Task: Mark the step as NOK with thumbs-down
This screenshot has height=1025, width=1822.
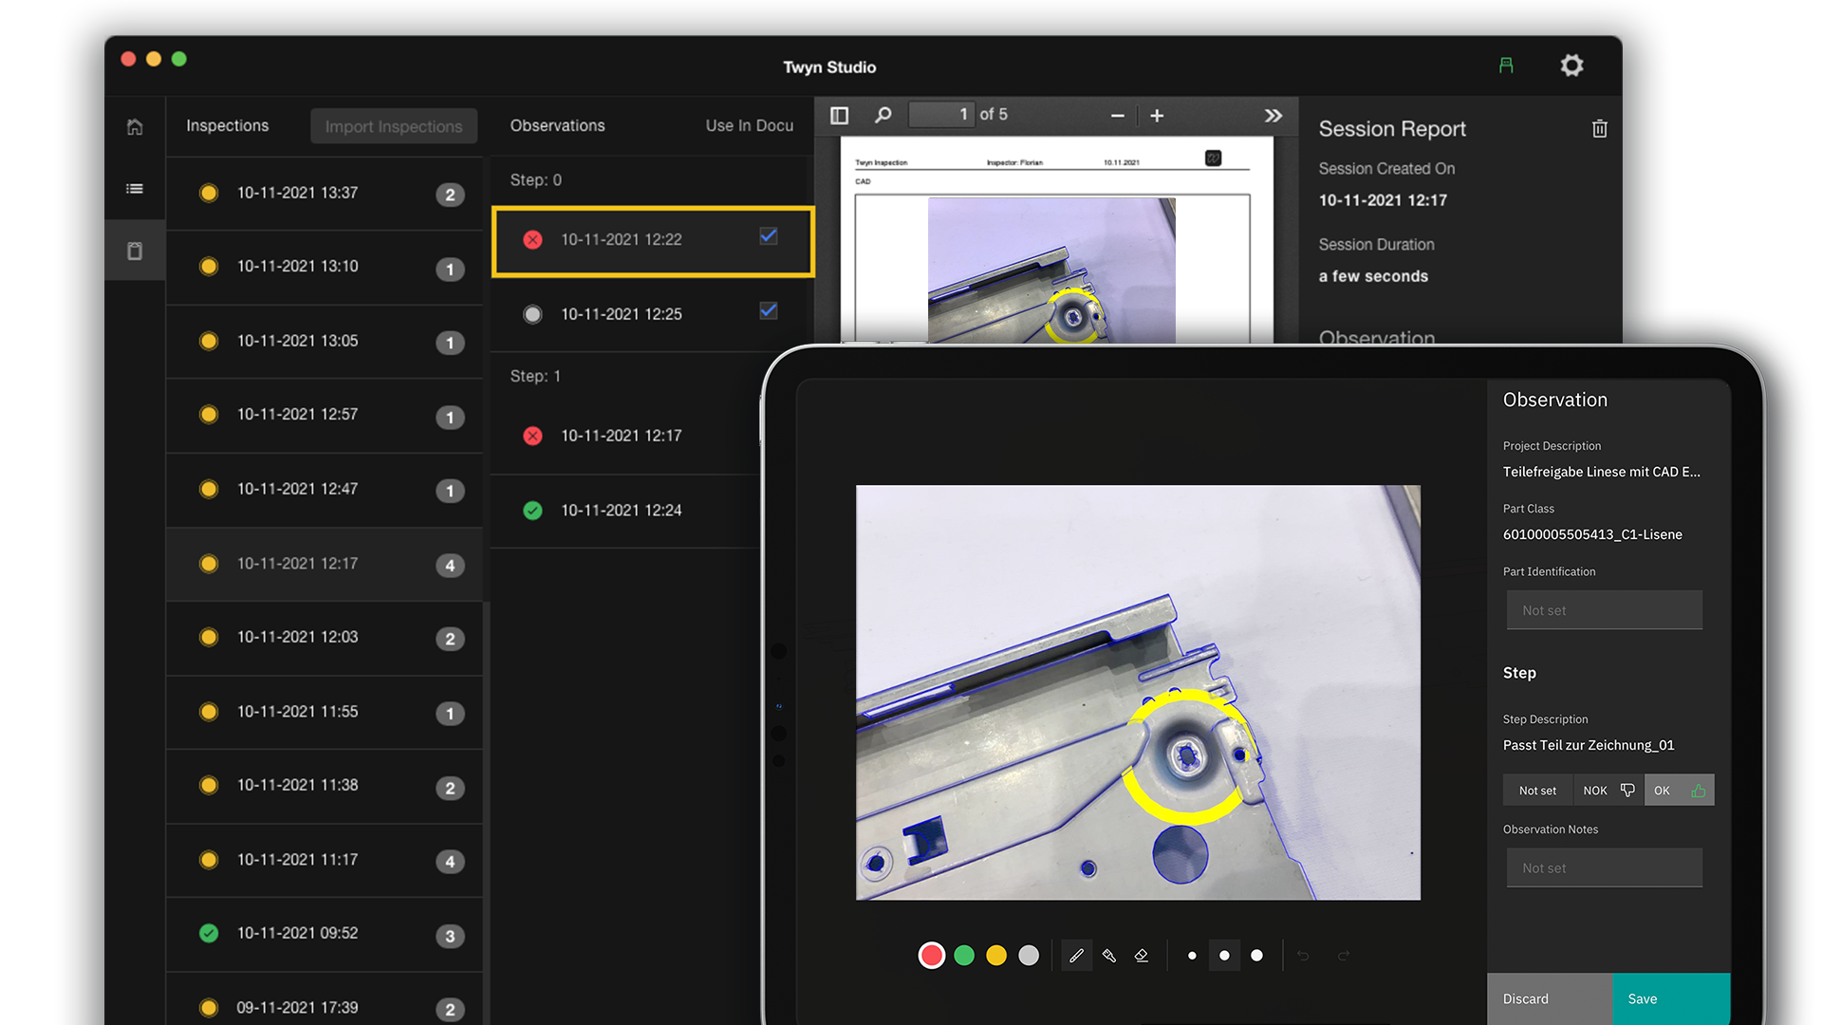Action: [1607, 790]
